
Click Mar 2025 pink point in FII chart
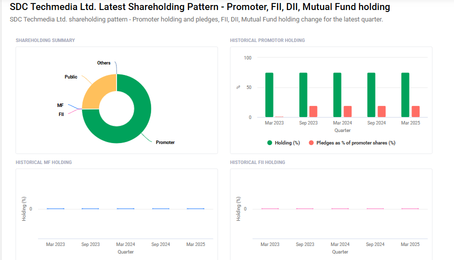pyautogui.click(x=410, y=209)
